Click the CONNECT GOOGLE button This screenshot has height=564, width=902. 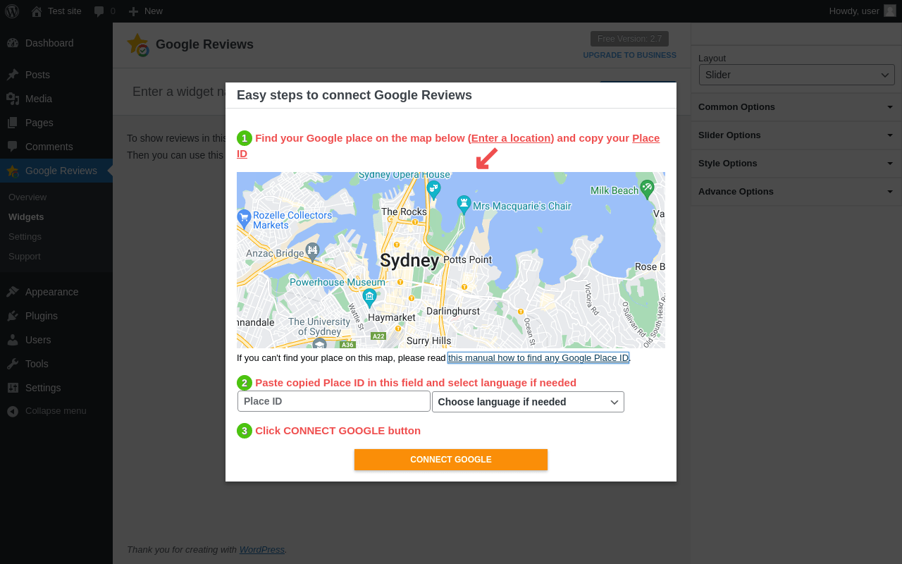click(451, 460)
